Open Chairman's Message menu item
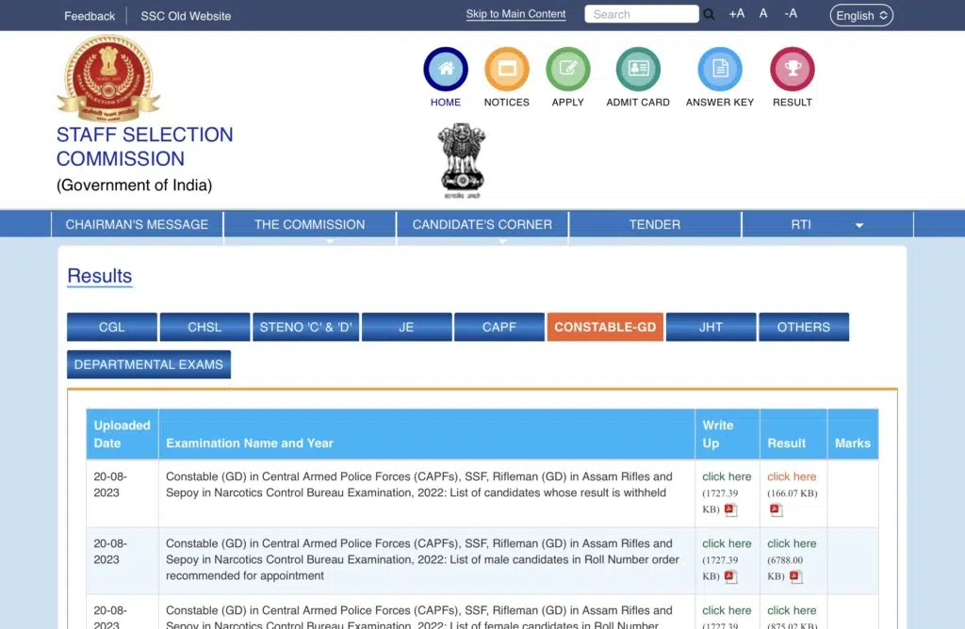The width and height of the screenshot is (965, 629). pyautogui.click(x=137, y=224)
